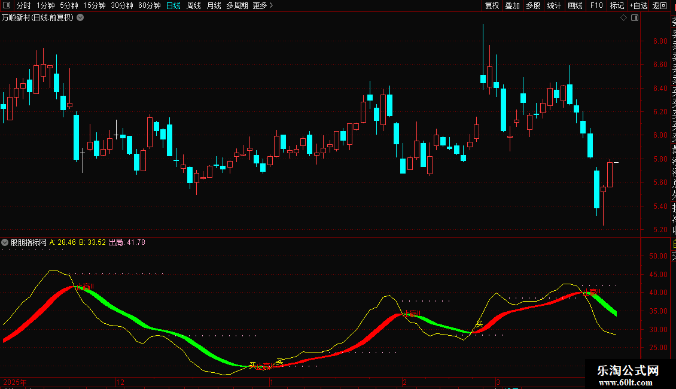Click the diamond icon above chart
Image resolution: width=676 pixels, height=389 pixels.
tap(623, 18)
